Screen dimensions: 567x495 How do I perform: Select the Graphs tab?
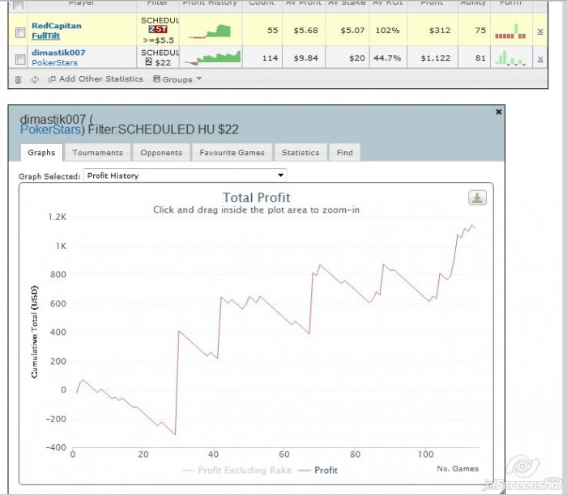pyautogui.click(x=41, y=152)
